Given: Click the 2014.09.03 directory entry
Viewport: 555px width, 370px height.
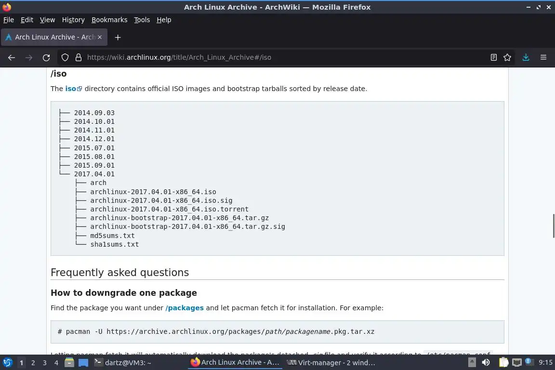Looking at the screenshot, I should tap(94, 113).
